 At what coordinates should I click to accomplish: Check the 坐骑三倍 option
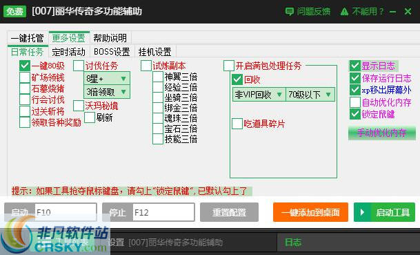[x=158, y=97]
